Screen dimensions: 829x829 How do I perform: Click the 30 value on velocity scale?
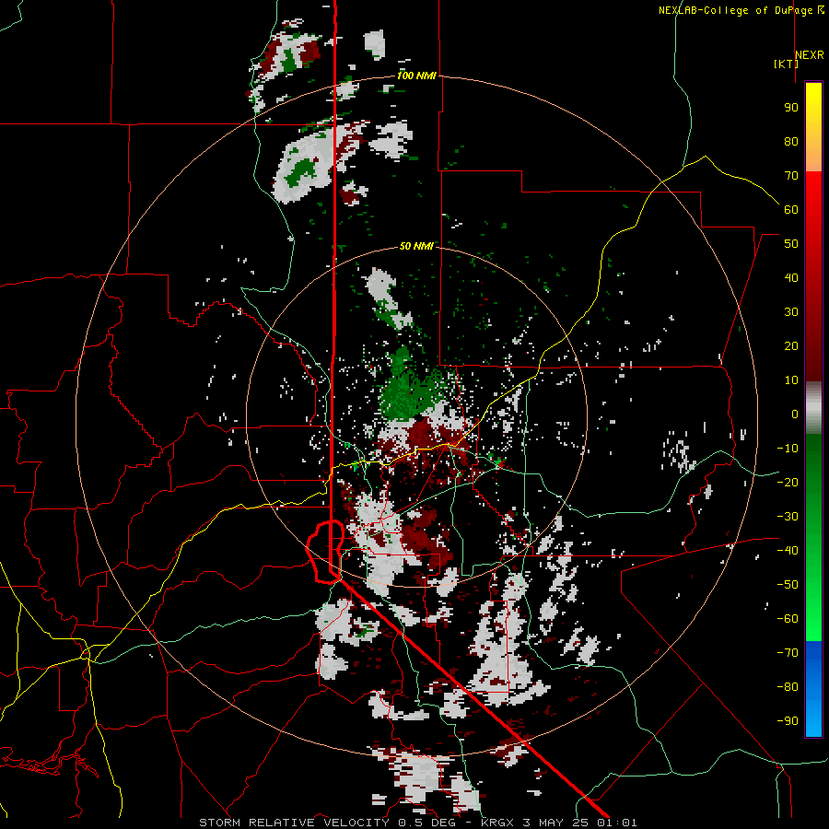click(791, 312)
